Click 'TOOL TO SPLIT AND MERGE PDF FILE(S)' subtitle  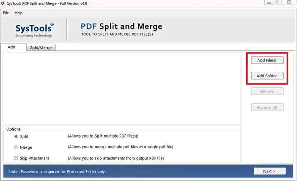pos(117,34)
